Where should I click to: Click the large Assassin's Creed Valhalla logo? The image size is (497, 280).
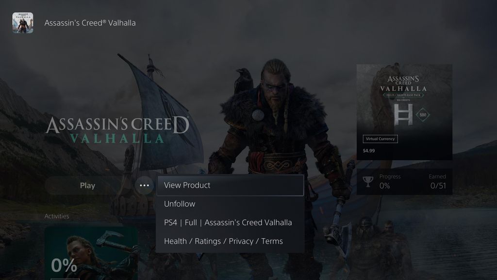(117, 129)
